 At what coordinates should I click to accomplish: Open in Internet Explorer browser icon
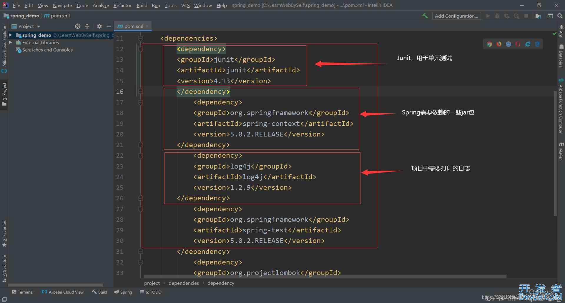pyautogui.click(x=528, y=44)
